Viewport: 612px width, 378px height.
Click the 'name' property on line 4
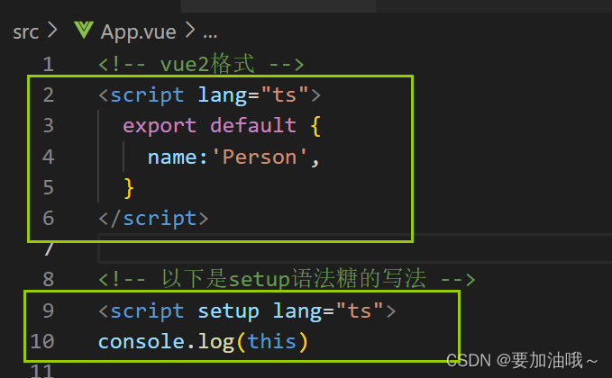(x=172, y=157)
